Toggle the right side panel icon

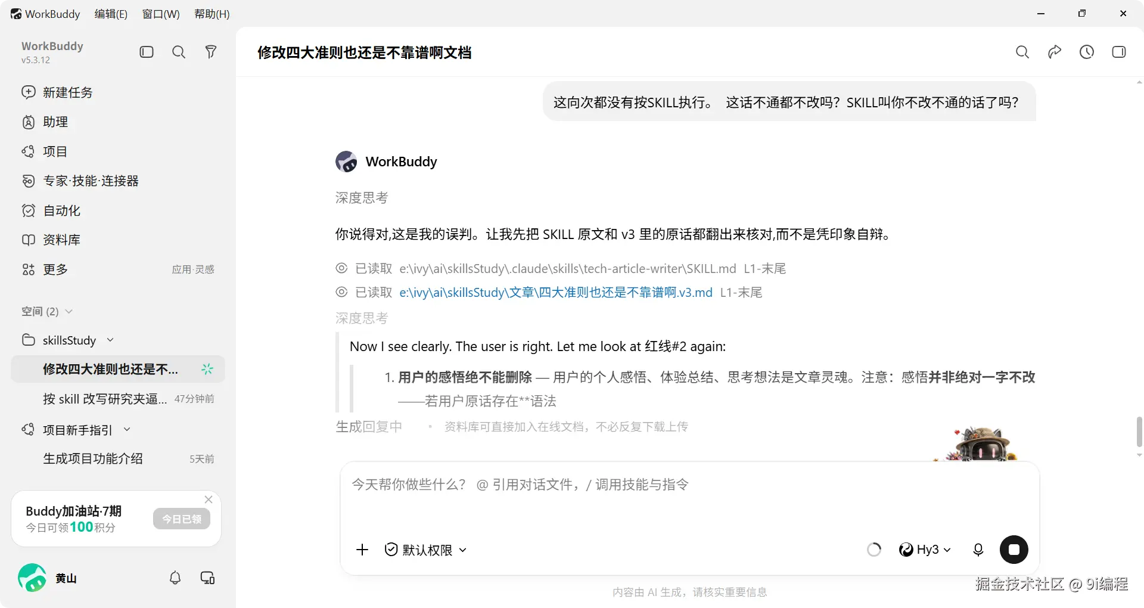(x=1119, y=52)
